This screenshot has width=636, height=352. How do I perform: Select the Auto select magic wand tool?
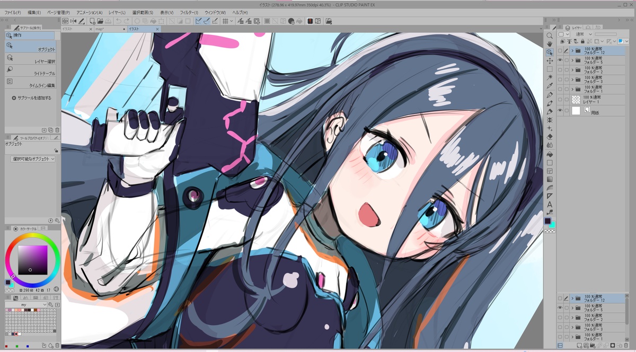(x=550, y=77)
